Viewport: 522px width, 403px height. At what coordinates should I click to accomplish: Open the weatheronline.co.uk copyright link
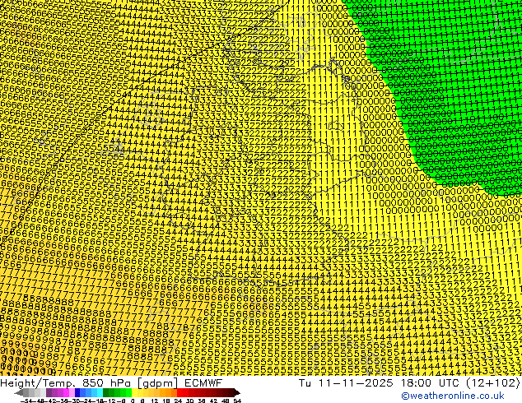click(453, 396)
